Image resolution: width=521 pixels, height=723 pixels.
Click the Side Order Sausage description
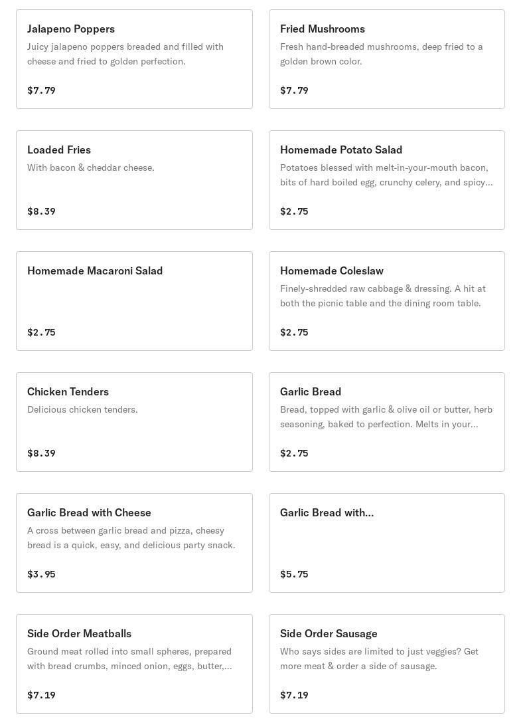pos(379,659)
